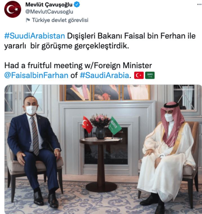Open the @MevlutCavusoglu handle

tap(49, 12)
